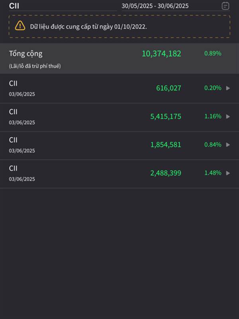Expand the 1,854,581 profit row arrow
239x319 pixels.
228,145
